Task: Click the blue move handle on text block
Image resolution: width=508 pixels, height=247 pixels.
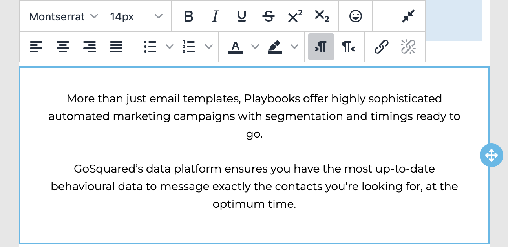Action: click(492, 155)
